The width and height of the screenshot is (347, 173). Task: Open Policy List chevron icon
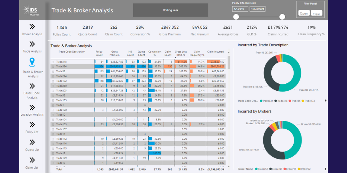[x=32, y=125]
